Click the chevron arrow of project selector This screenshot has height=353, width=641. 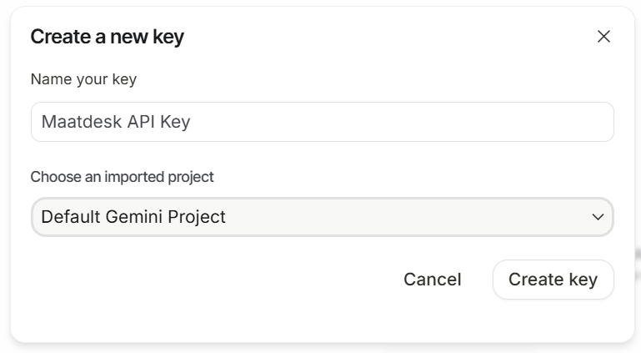coord(597,217)
